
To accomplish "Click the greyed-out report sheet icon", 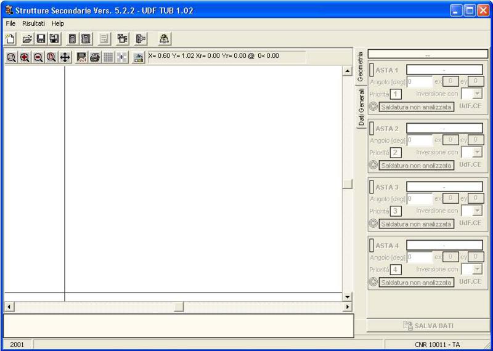I will tap(104, 39).
